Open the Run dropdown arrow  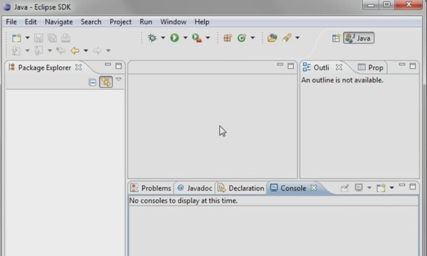pyautogui.click(x=185, y=38)
